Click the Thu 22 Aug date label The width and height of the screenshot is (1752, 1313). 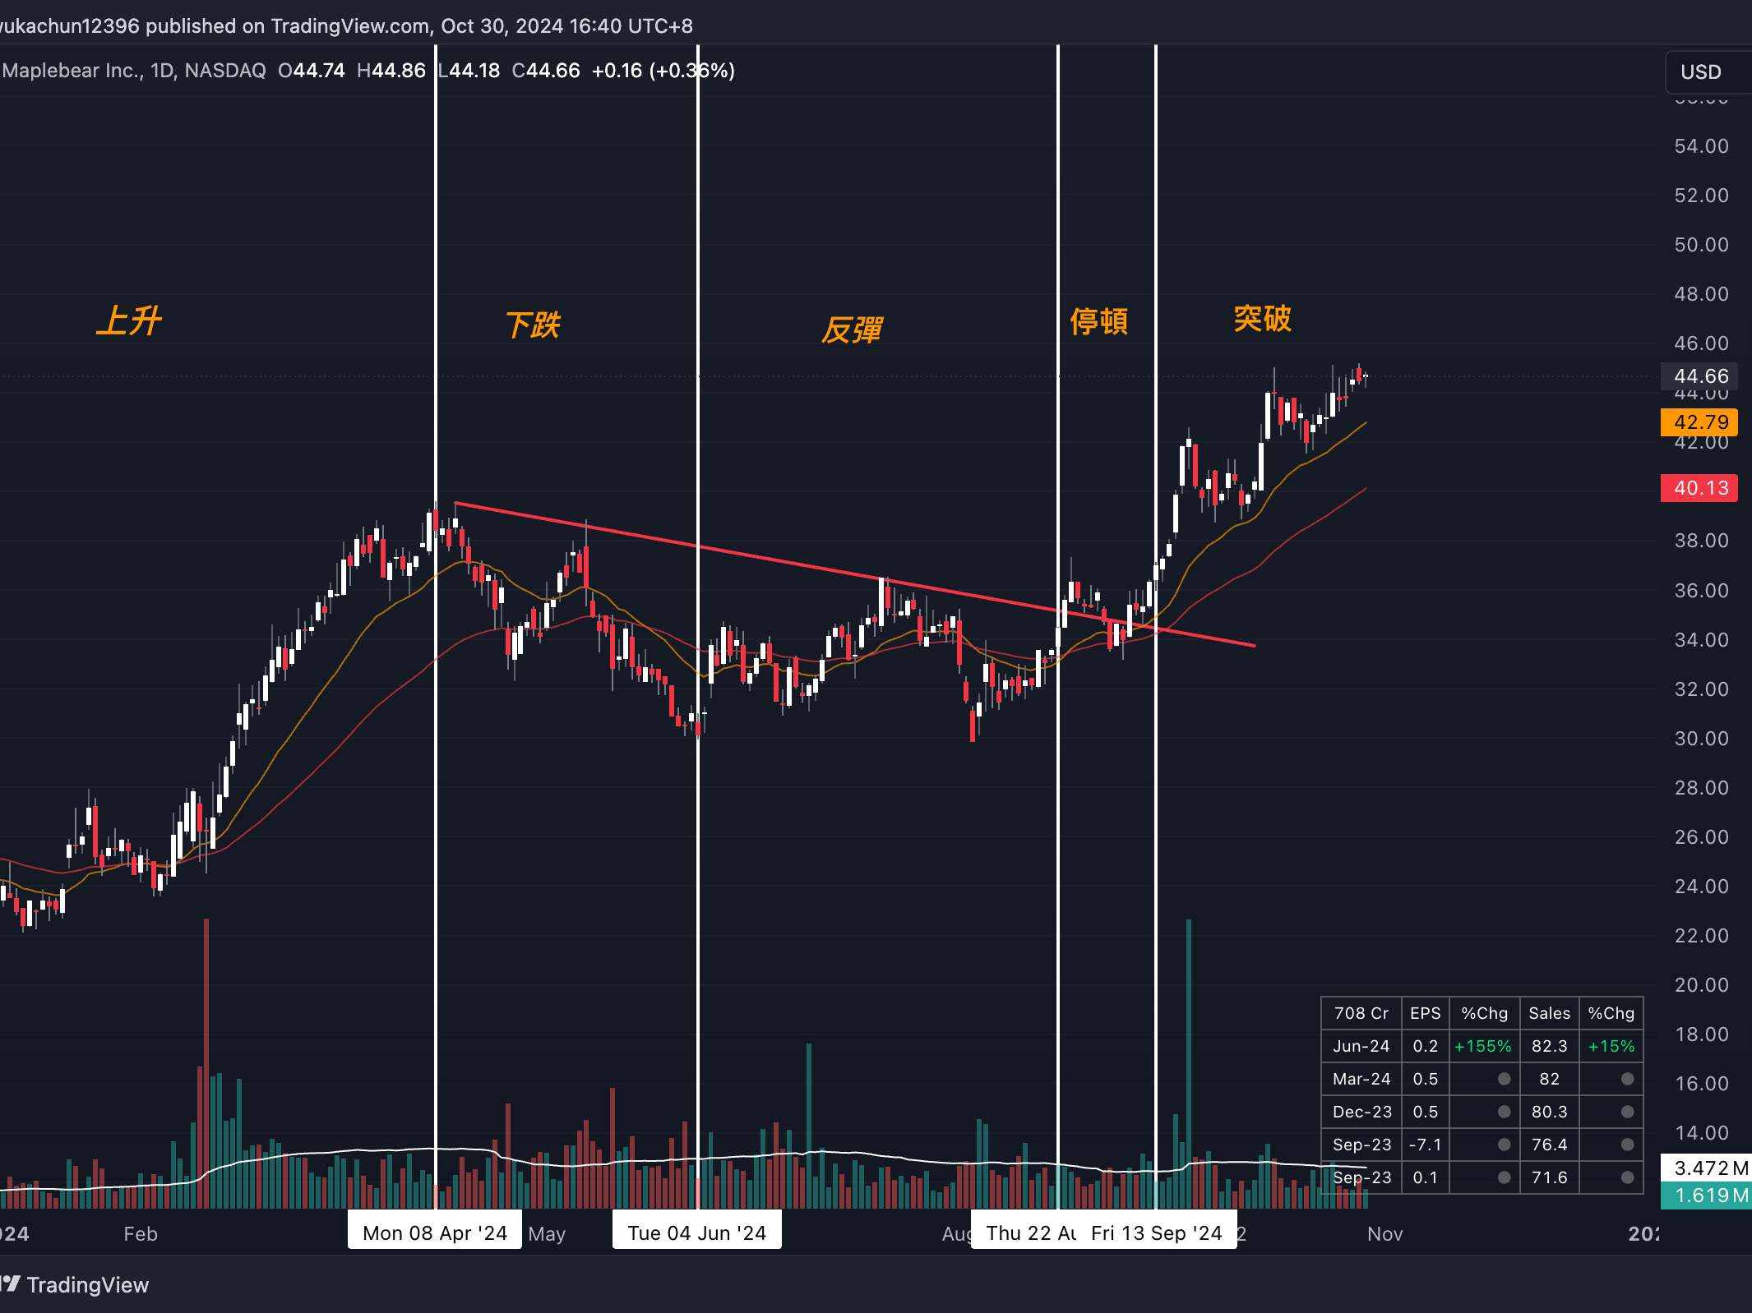(x=1025, y=1232)
